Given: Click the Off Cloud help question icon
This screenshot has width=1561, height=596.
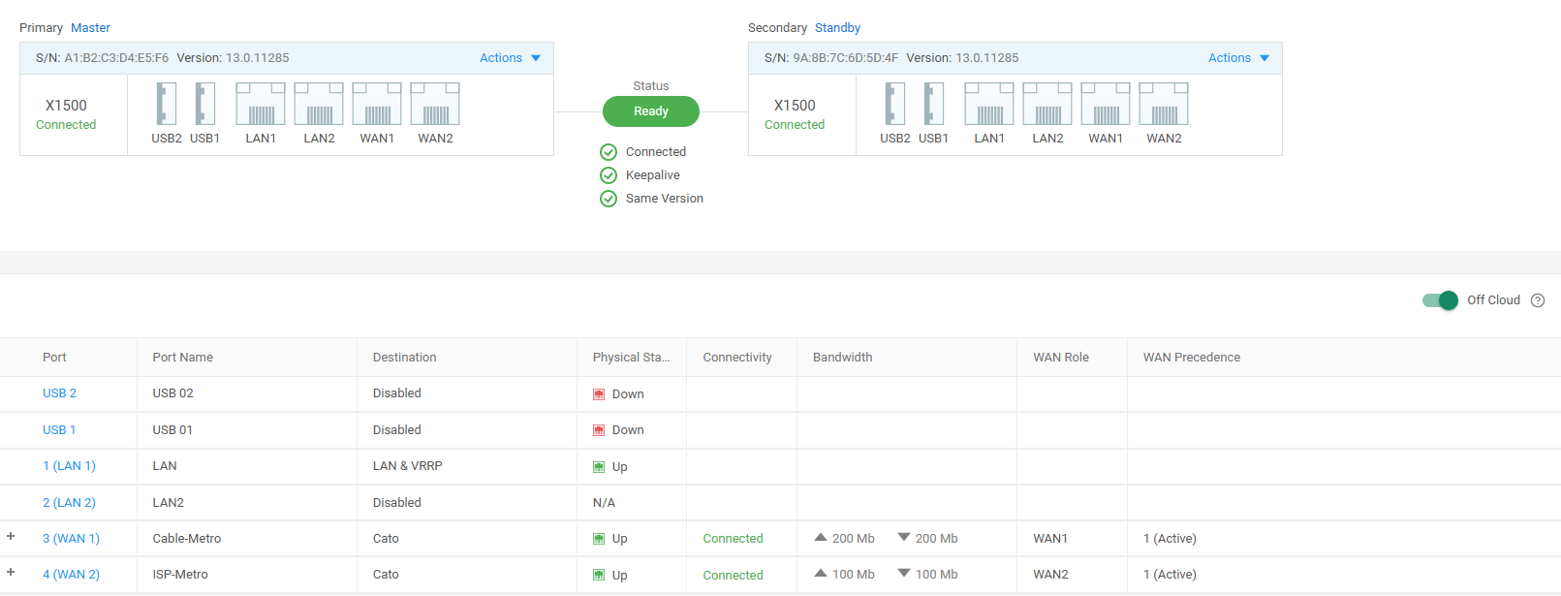Looking at the screenshot, I should (1538, 300).
